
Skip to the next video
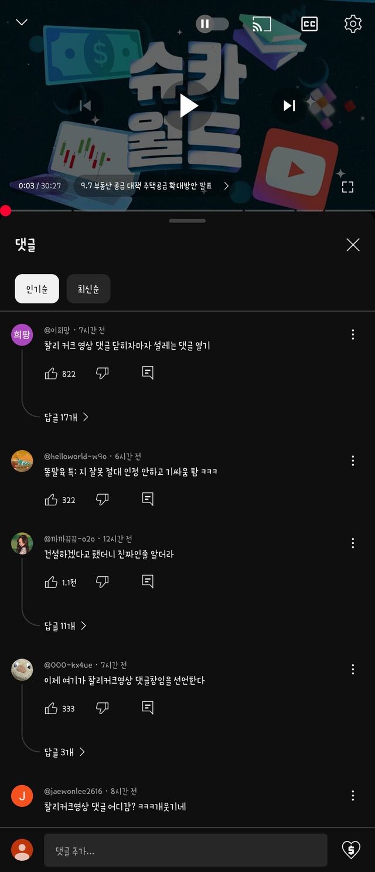click(x=288, y=106)
